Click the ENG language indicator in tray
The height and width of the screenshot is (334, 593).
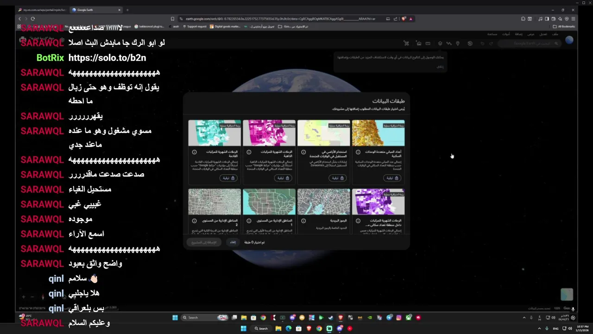coord(555,329)
